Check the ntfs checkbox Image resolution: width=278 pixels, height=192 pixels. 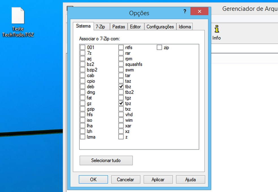pos(121,47)
